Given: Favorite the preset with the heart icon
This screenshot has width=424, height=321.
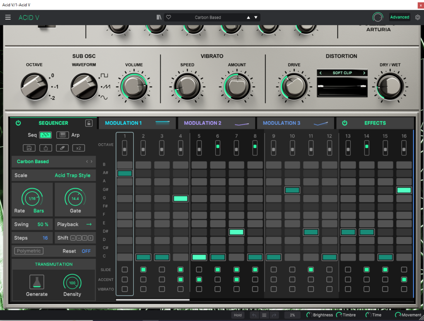Looking at the screenshot, I should (x=169, y=17).
